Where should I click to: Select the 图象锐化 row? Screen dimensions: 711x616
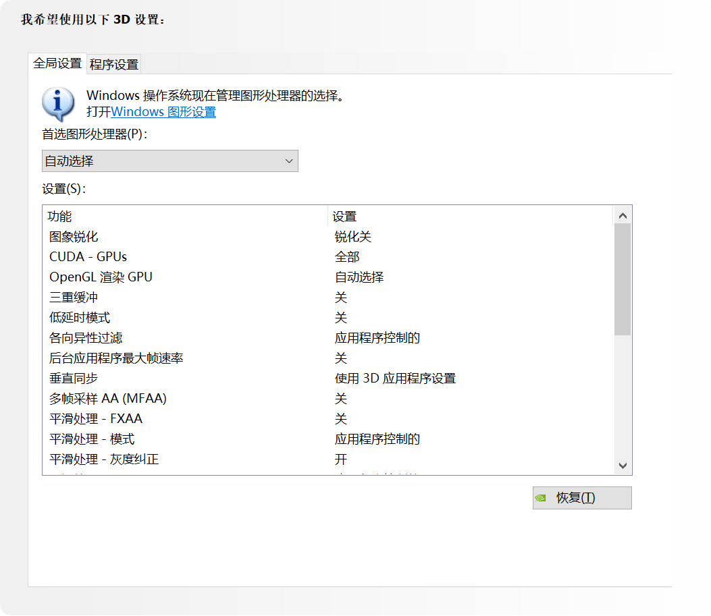tap(329, 236)
